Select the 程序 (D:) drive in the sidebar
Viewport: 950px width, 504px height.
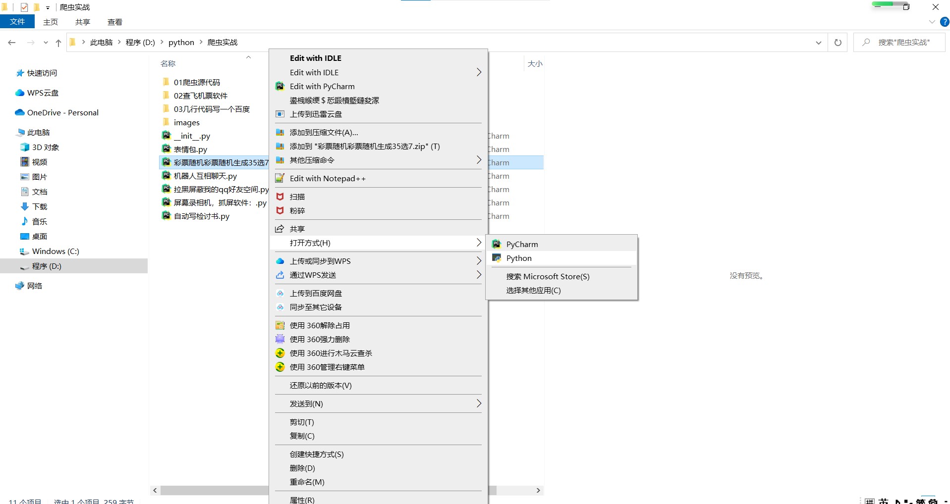(x=74, y=266)
